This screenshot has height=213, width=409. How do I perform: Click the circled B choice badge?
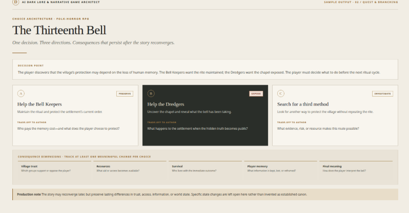click(151, 93)
